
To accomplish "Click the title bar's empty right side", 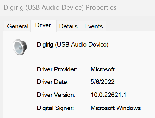I will click(136, 8).
